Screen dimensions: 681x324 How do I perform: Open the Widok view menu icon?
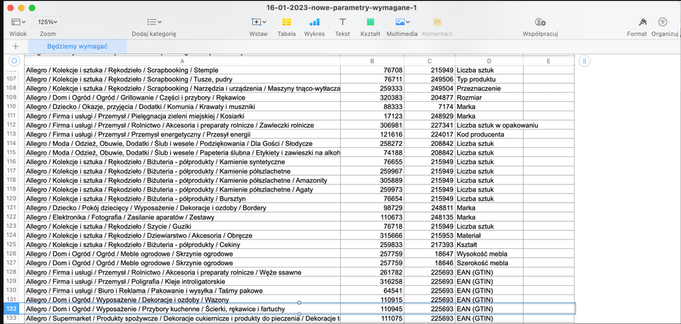pyautogui.click(x=18, y=22)
